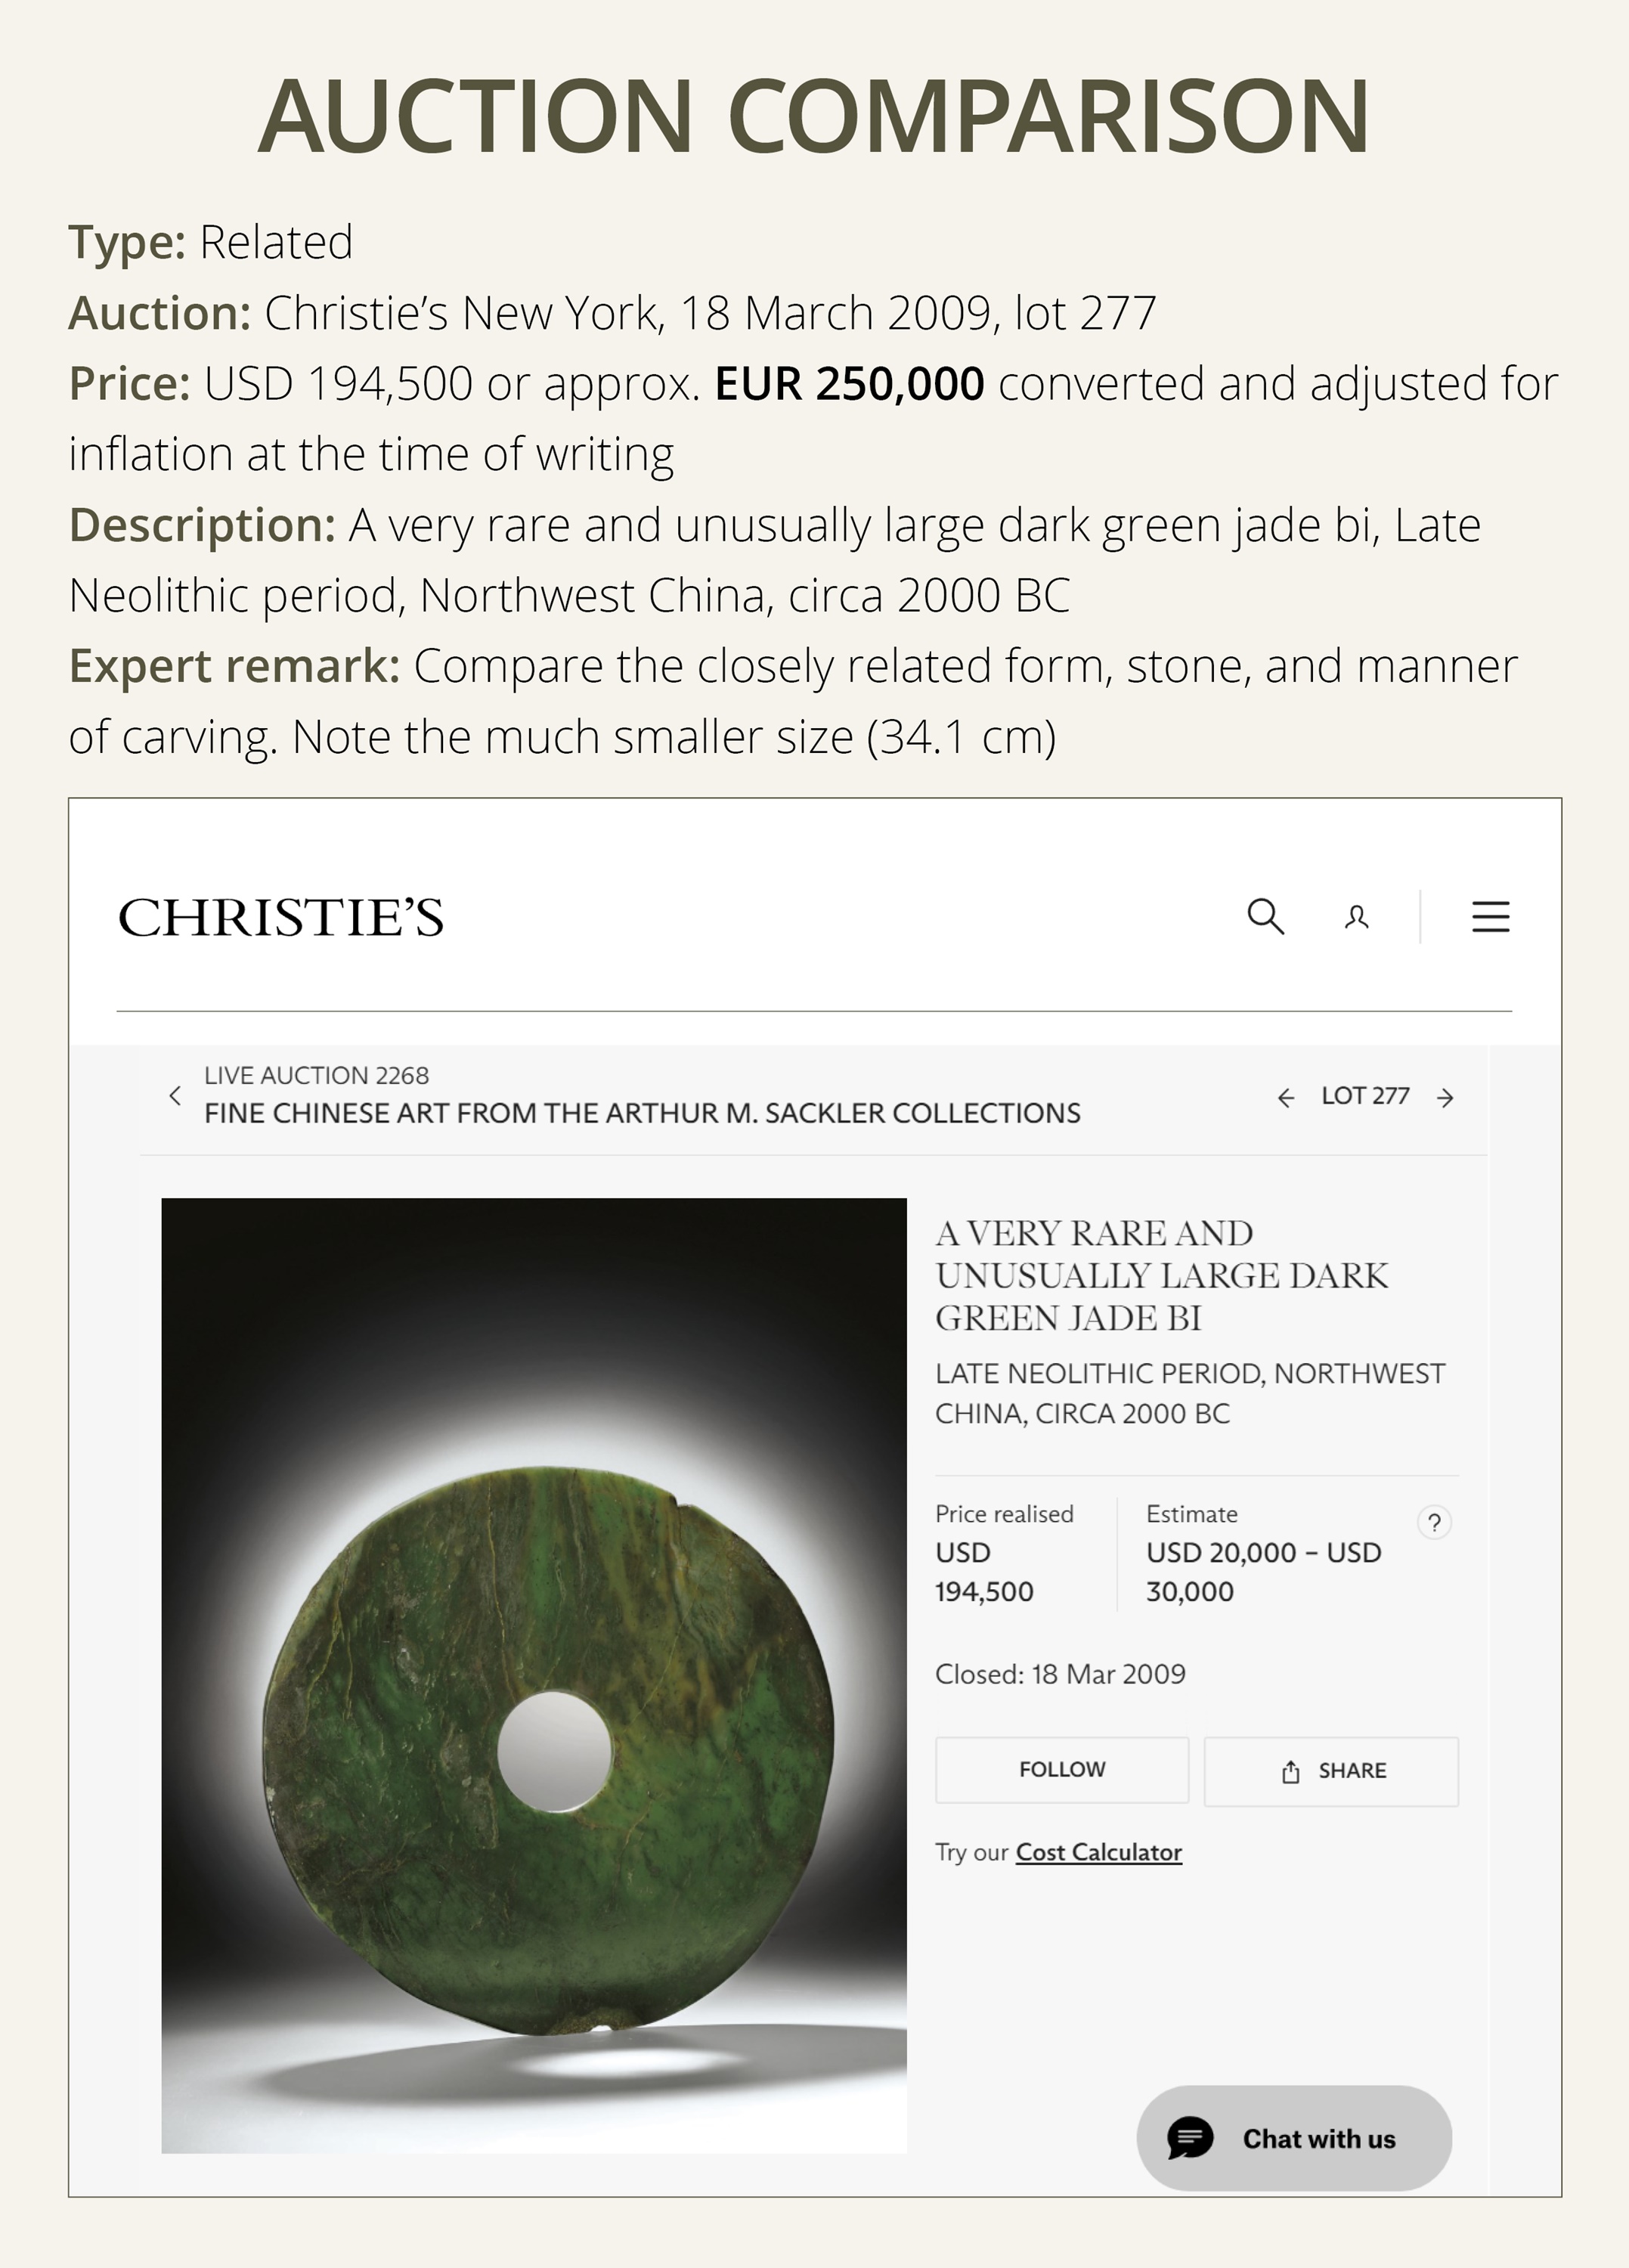Go to previous lot arrow
The height and width of the screenshot is (2268, 1629).
pyautogui.click(x=1286, y=1098)
